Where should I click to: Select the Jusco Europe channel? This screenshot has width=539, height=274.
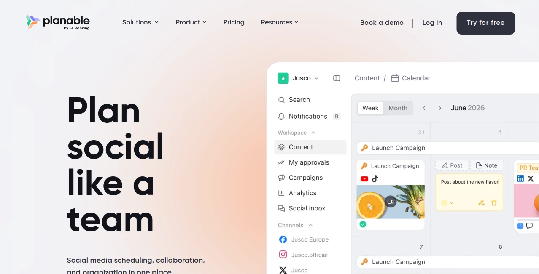click(x=310, y=239)
